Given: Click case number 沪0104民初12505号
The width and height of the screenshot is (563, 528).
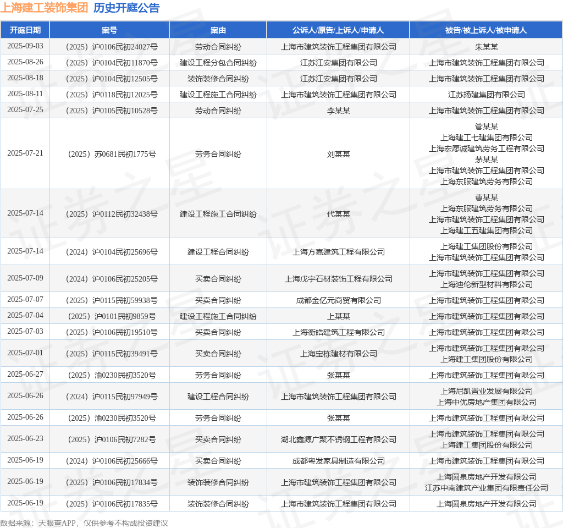Looking at the screenshot, I should click(112, 79).
